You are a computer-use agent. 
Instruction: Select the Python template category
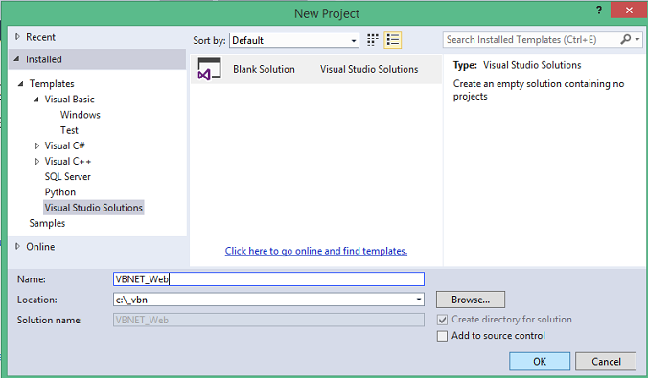click(x=60, y=192)
